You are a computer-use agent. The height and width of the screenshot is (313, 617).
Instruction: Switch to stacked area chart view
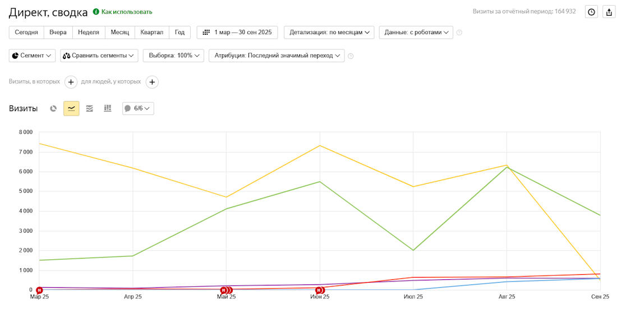tap(89, 108)
